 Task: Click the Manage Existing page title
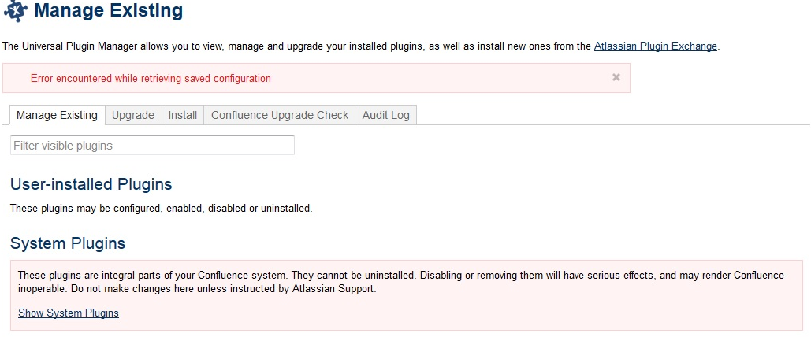click(108, 11)
